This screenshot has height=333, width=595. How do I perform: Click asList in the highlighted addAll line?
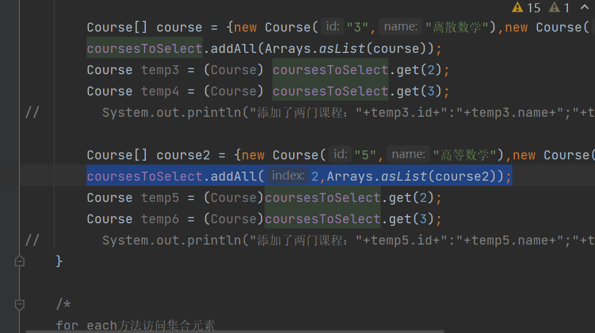coord(405,176)
